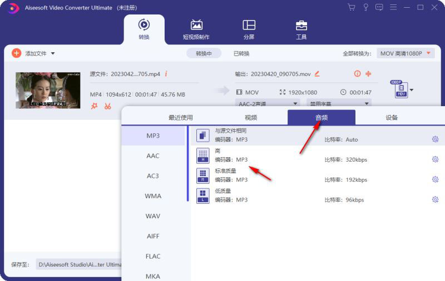Expand the 添加文件 dropdown arrow

click(53, 53)
